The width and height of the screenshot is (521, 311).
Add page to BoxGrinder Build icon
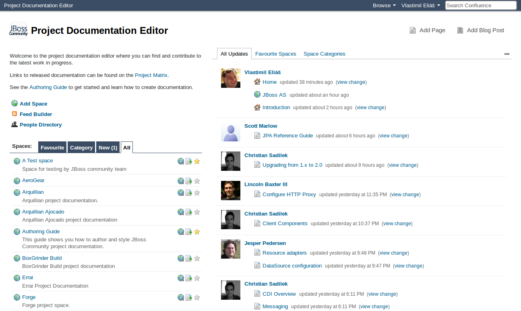(189, 258)
